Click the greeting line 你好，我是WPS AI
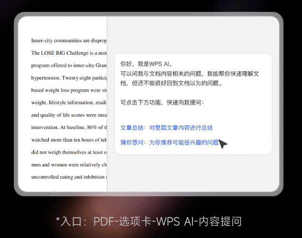Screen dimensions: 302x238 147,64
